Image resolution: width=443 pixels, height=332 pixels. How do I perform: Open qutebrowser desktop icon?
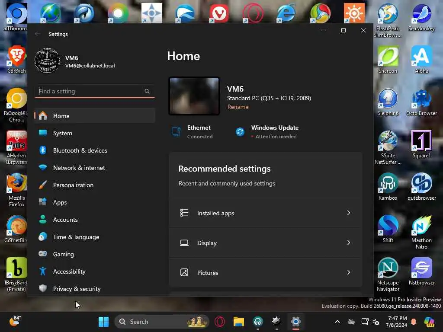tap(421, 187)
